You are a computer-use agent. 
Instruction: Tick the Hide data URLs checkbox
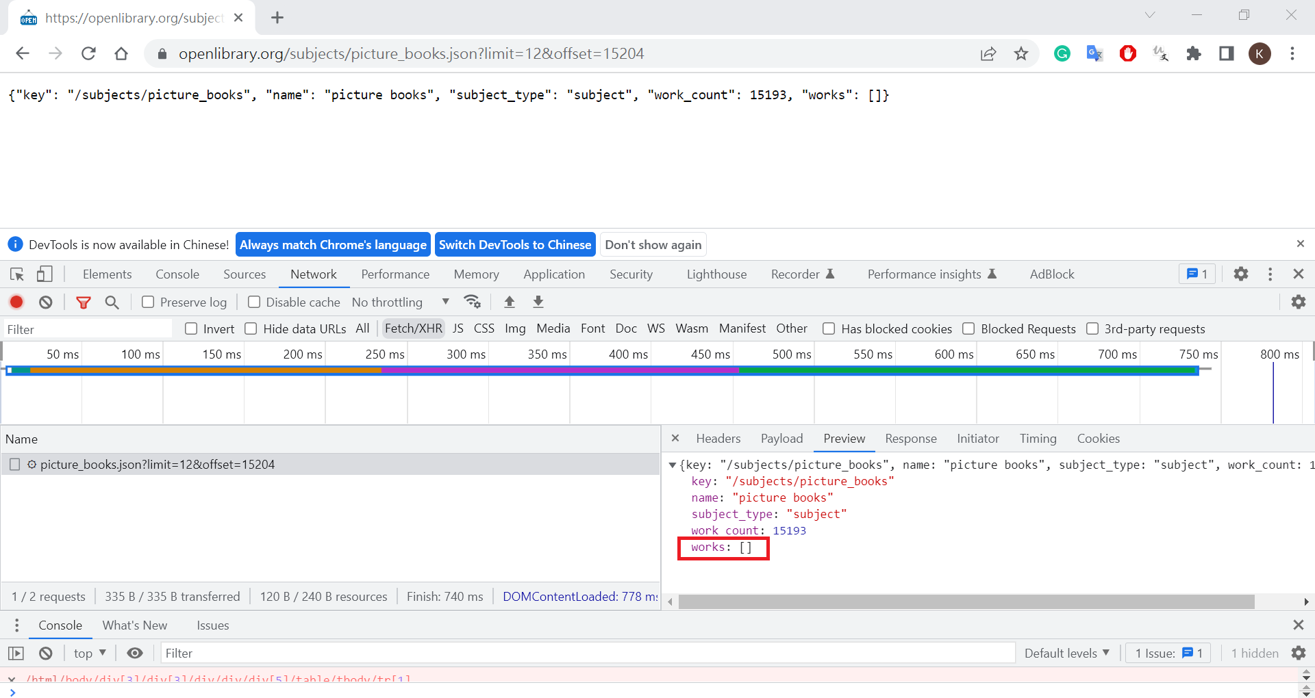251,328
